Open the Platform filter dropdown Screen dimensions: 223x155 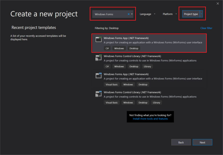pos(170,14)
